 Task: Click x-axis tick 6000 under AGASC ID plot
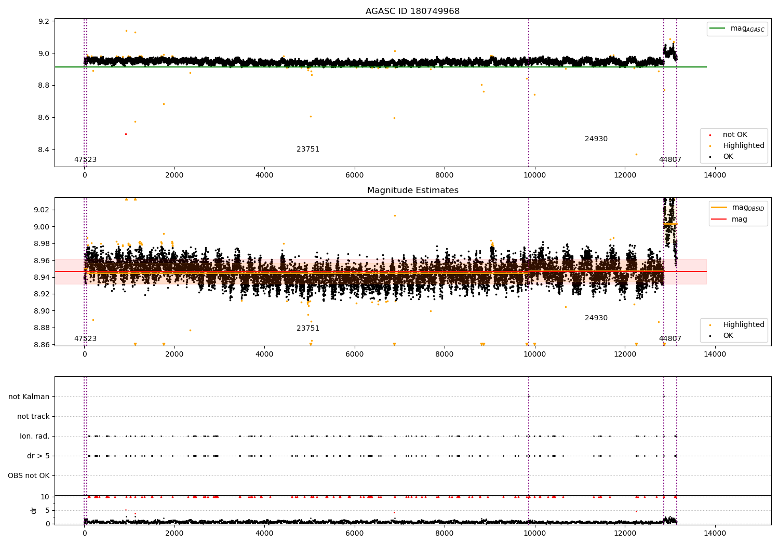pyautogui.click(x=355, y=175)
